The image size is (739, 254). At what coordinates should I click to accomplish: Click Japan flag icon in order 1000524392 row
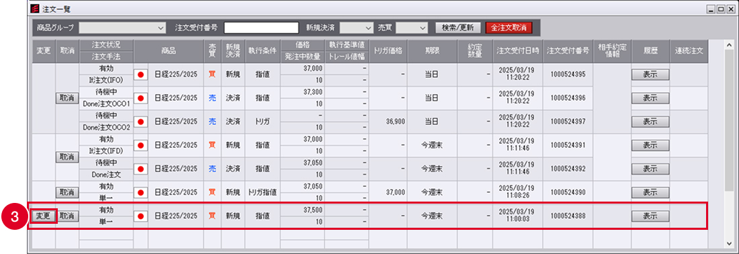[x=141, y=169]
